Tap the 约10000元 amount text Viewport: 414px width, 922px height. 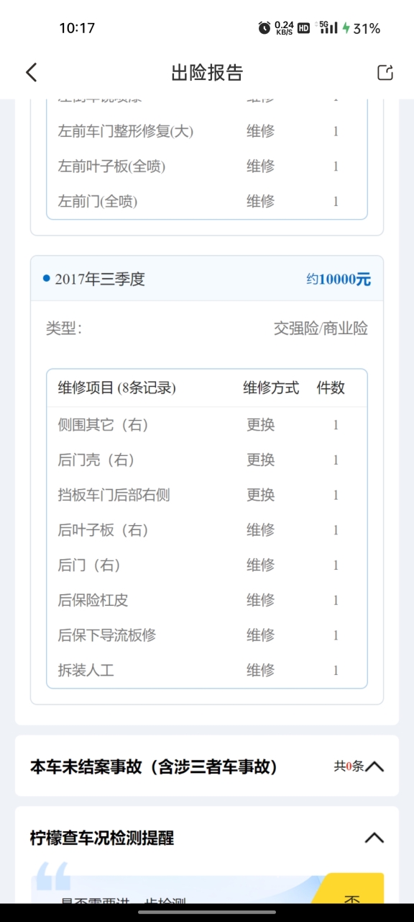click(339, 279)
